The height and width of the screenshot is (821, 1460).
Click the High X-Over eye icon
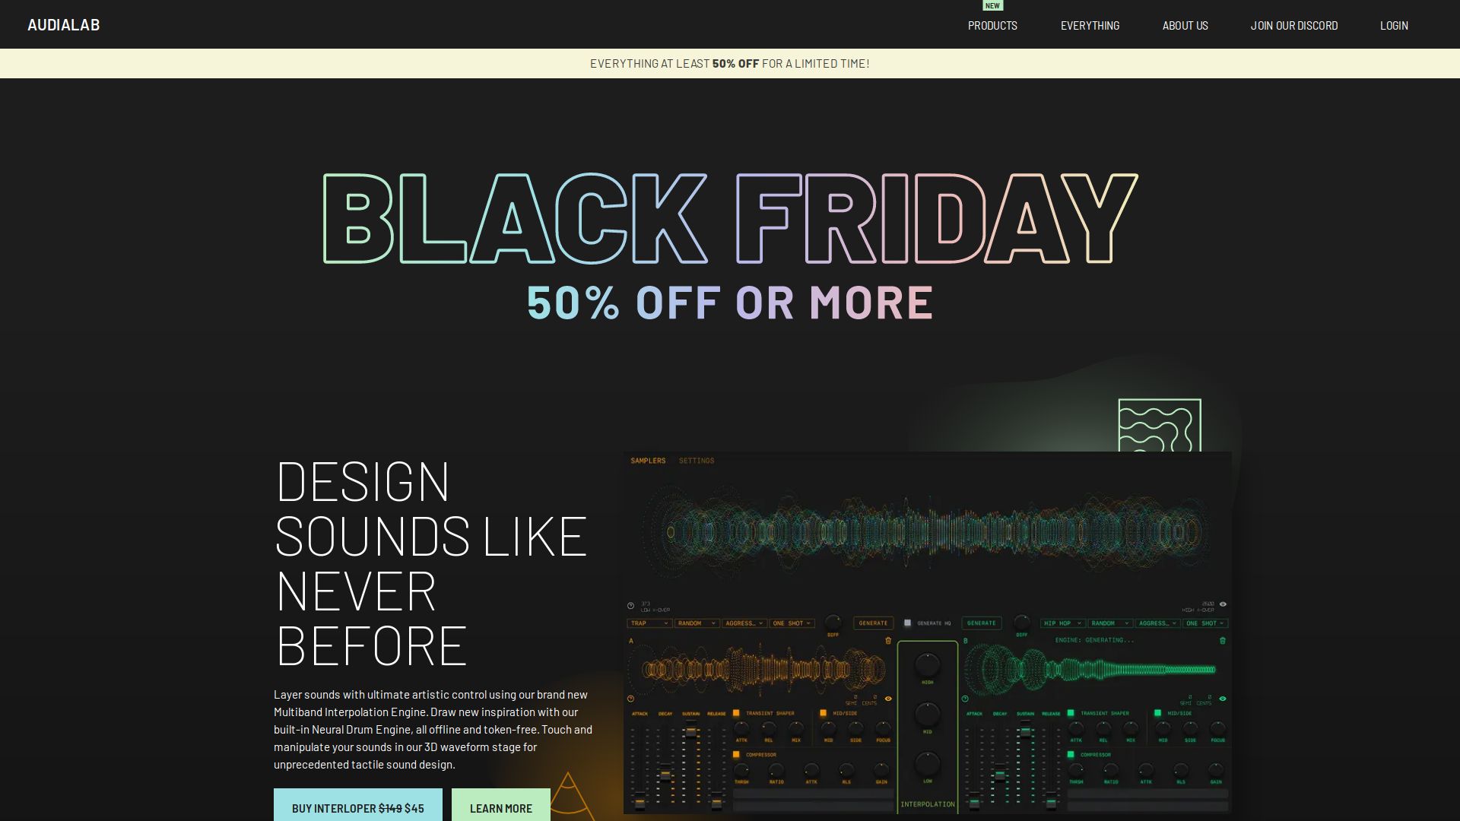1222,604
